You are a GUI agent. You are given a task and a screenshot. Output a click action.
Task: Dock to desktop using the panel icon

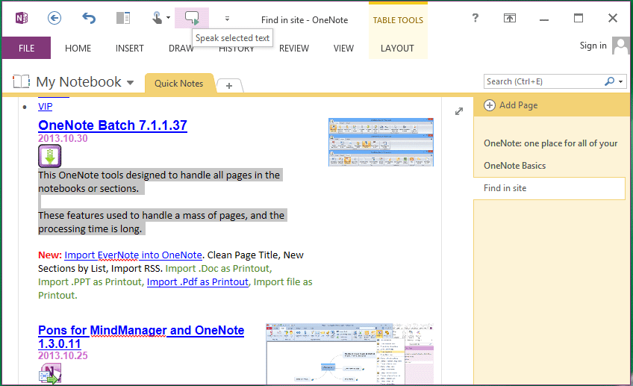pos(123,18)
